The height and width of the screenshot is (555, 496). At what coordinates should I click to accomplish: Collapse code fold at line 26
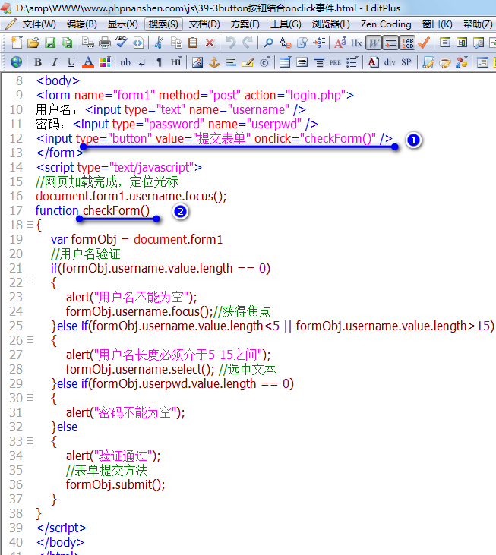point(30,340)
